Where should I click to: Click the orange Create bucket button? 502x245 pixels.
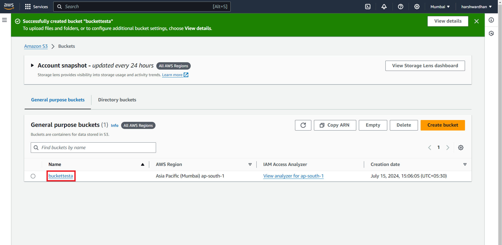[443, 125]
